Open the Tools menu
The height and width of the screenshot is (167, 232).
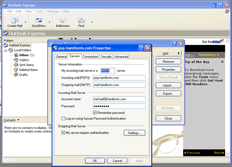pyautogui.click(x=39, y=12)
